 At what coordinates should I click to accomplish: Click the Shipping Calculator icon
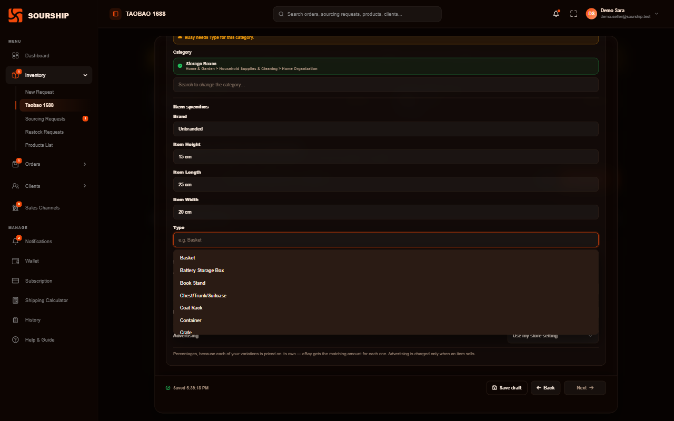pos(15,300)
